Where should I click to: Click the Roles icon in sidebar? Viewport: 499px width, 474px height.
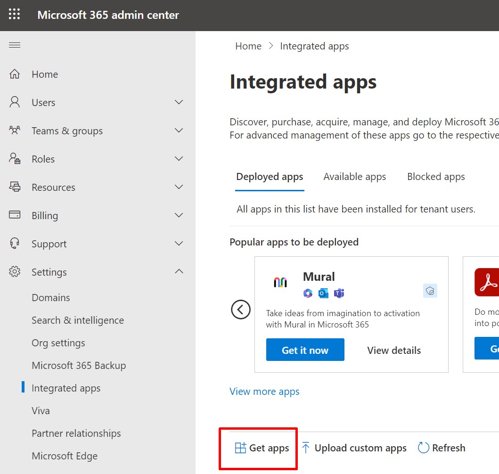pos(15,158)
